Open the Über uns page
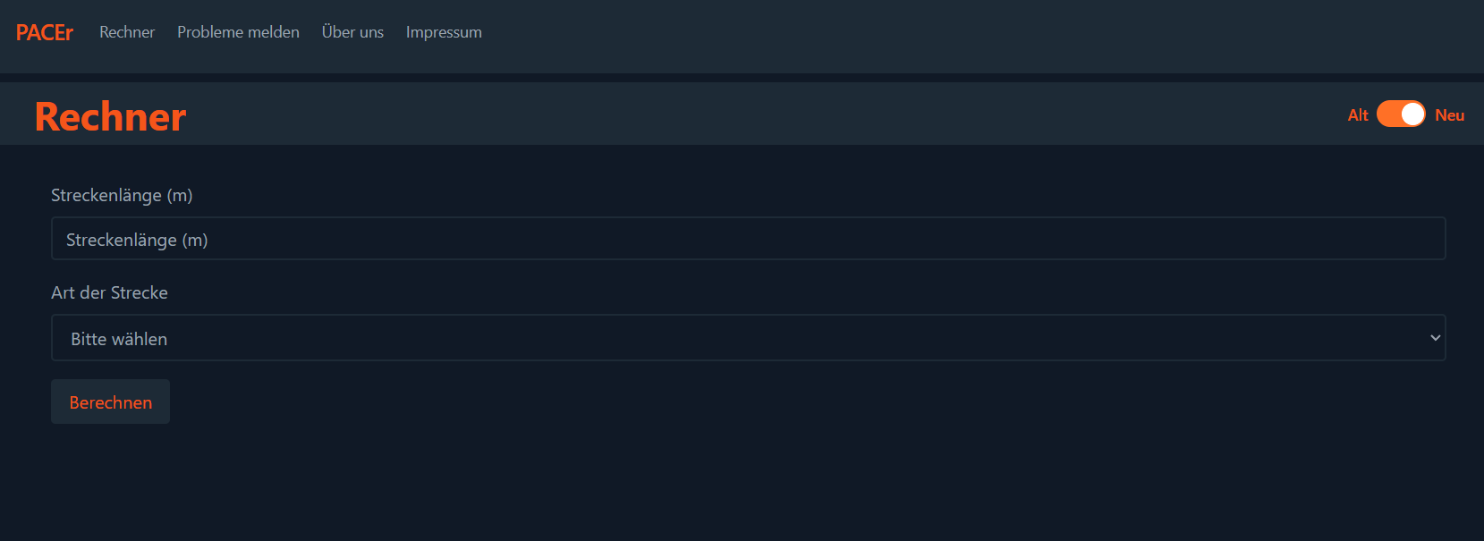Screen dimensions: 1484x541 click(x=352, y=32)
